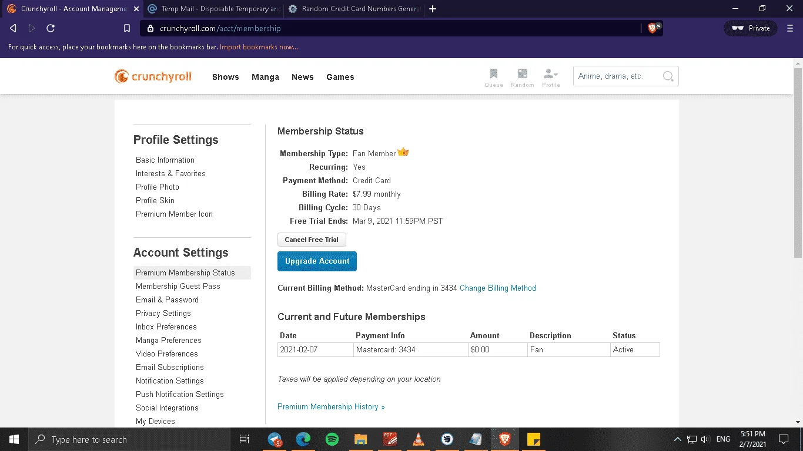Open File Explorer from taskbar
This screenshot has width=803, height=451.
360,439
